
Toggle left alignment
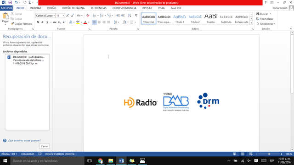[x=95, y=22]
